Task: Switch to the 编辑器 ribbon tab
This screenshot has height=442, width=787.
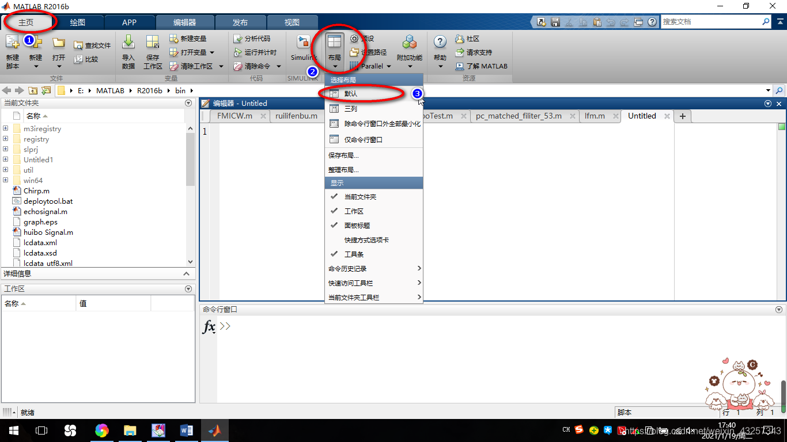Action: click(x=185, y=22)
